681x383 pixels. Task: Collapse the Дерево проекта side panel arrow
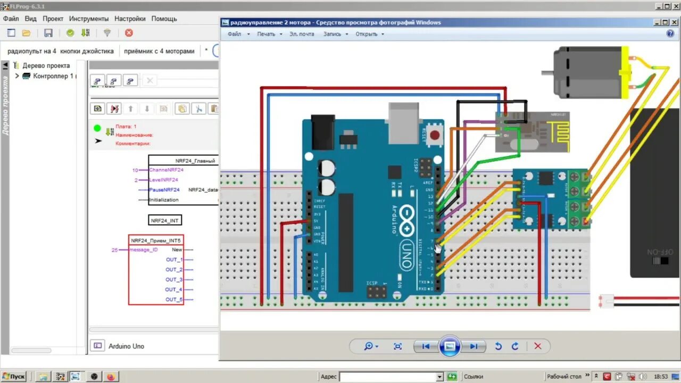point(5,66)
